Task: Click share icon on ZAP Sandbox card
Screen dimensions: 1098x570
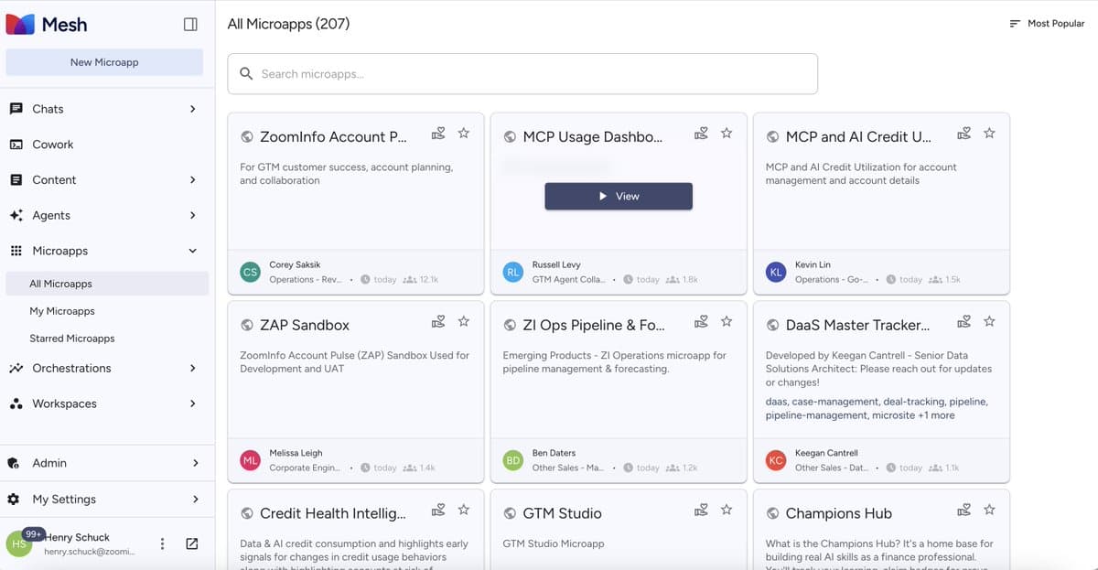Action: [438, 322]
